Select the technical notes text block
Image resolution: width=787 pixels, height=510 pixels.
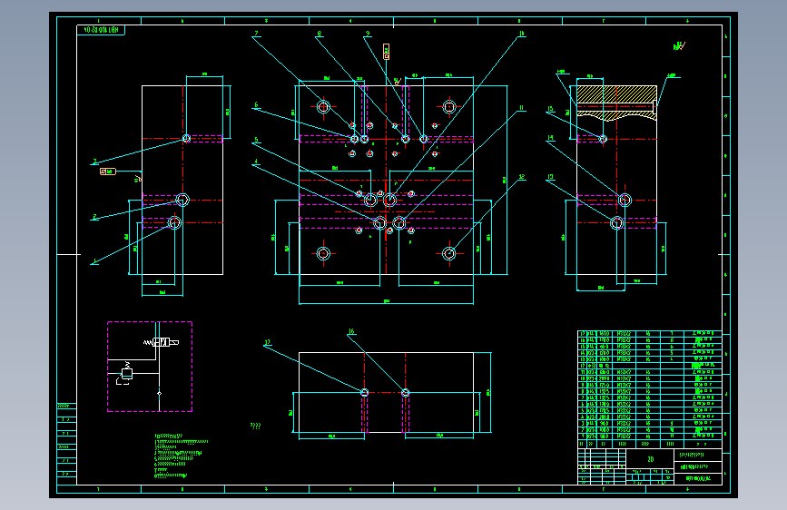pos(181,456)
